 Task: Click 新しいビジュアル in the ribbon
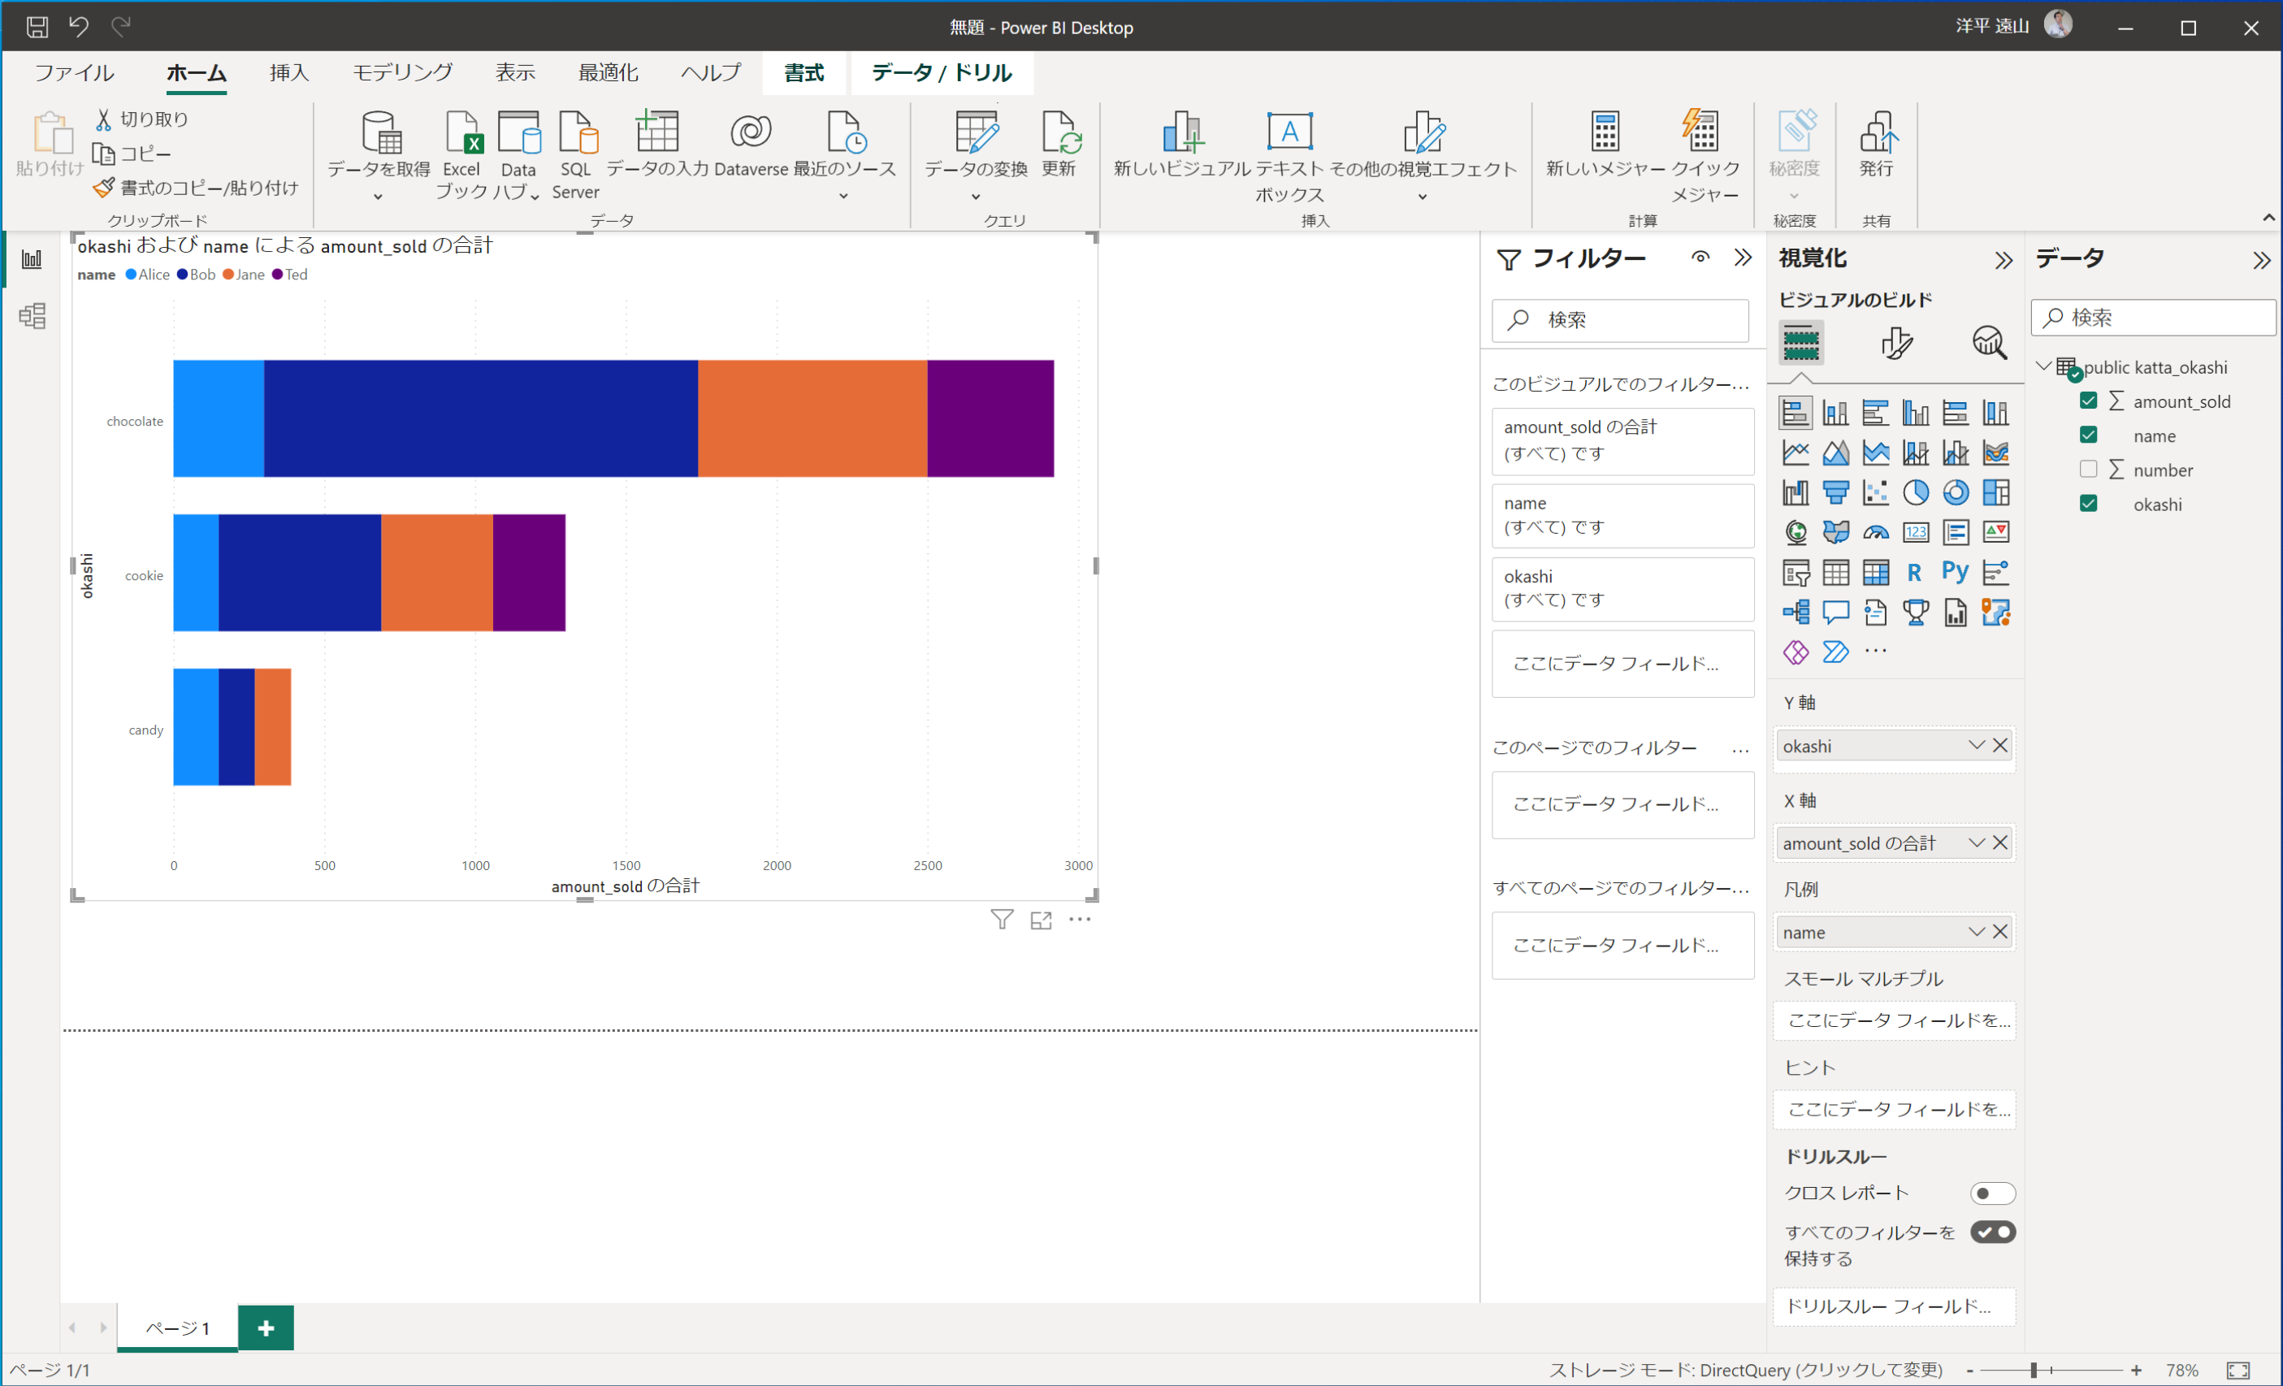[x=1182, y=145]
